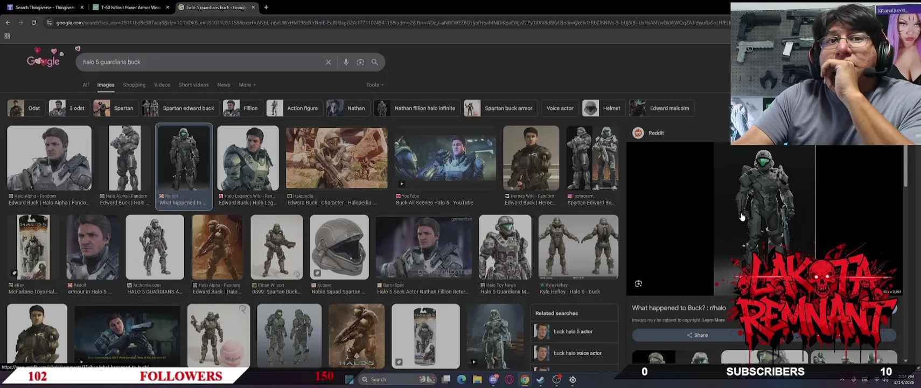Open Windows Start menu
921x388 pixels.
click(349, 379)
